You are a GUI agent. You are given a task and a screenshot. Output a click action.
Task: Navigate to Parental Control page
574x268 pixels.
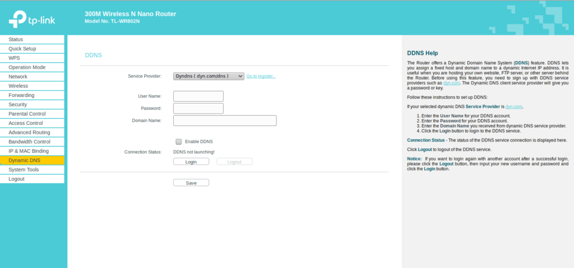[27, 114]
